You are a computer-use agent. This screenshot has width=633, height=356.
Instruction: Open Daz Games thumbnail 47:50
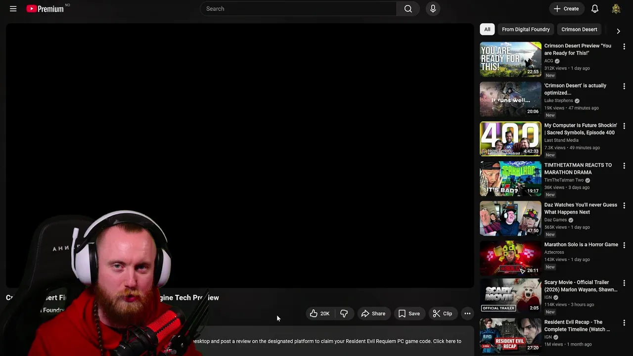pos(510,218)
